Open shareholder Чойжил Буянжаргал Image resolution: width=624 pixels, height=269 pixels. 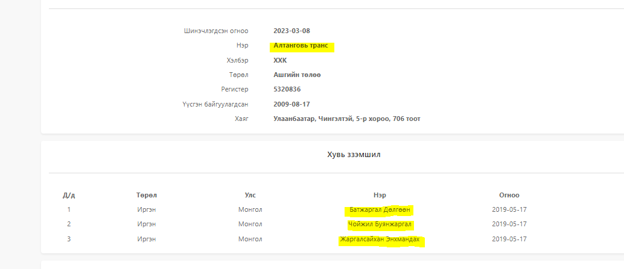point(380,224)
